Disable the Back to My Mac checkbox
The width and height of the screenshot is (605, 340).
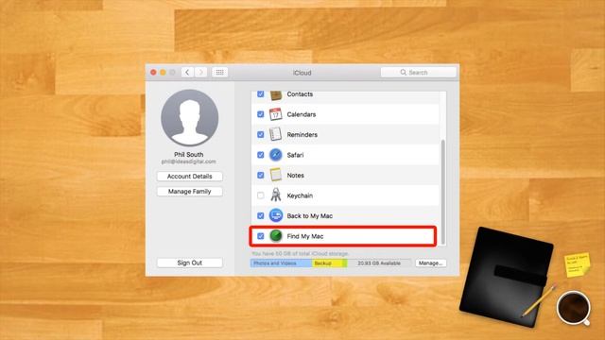pyautogui.click(x=261, y=216)
